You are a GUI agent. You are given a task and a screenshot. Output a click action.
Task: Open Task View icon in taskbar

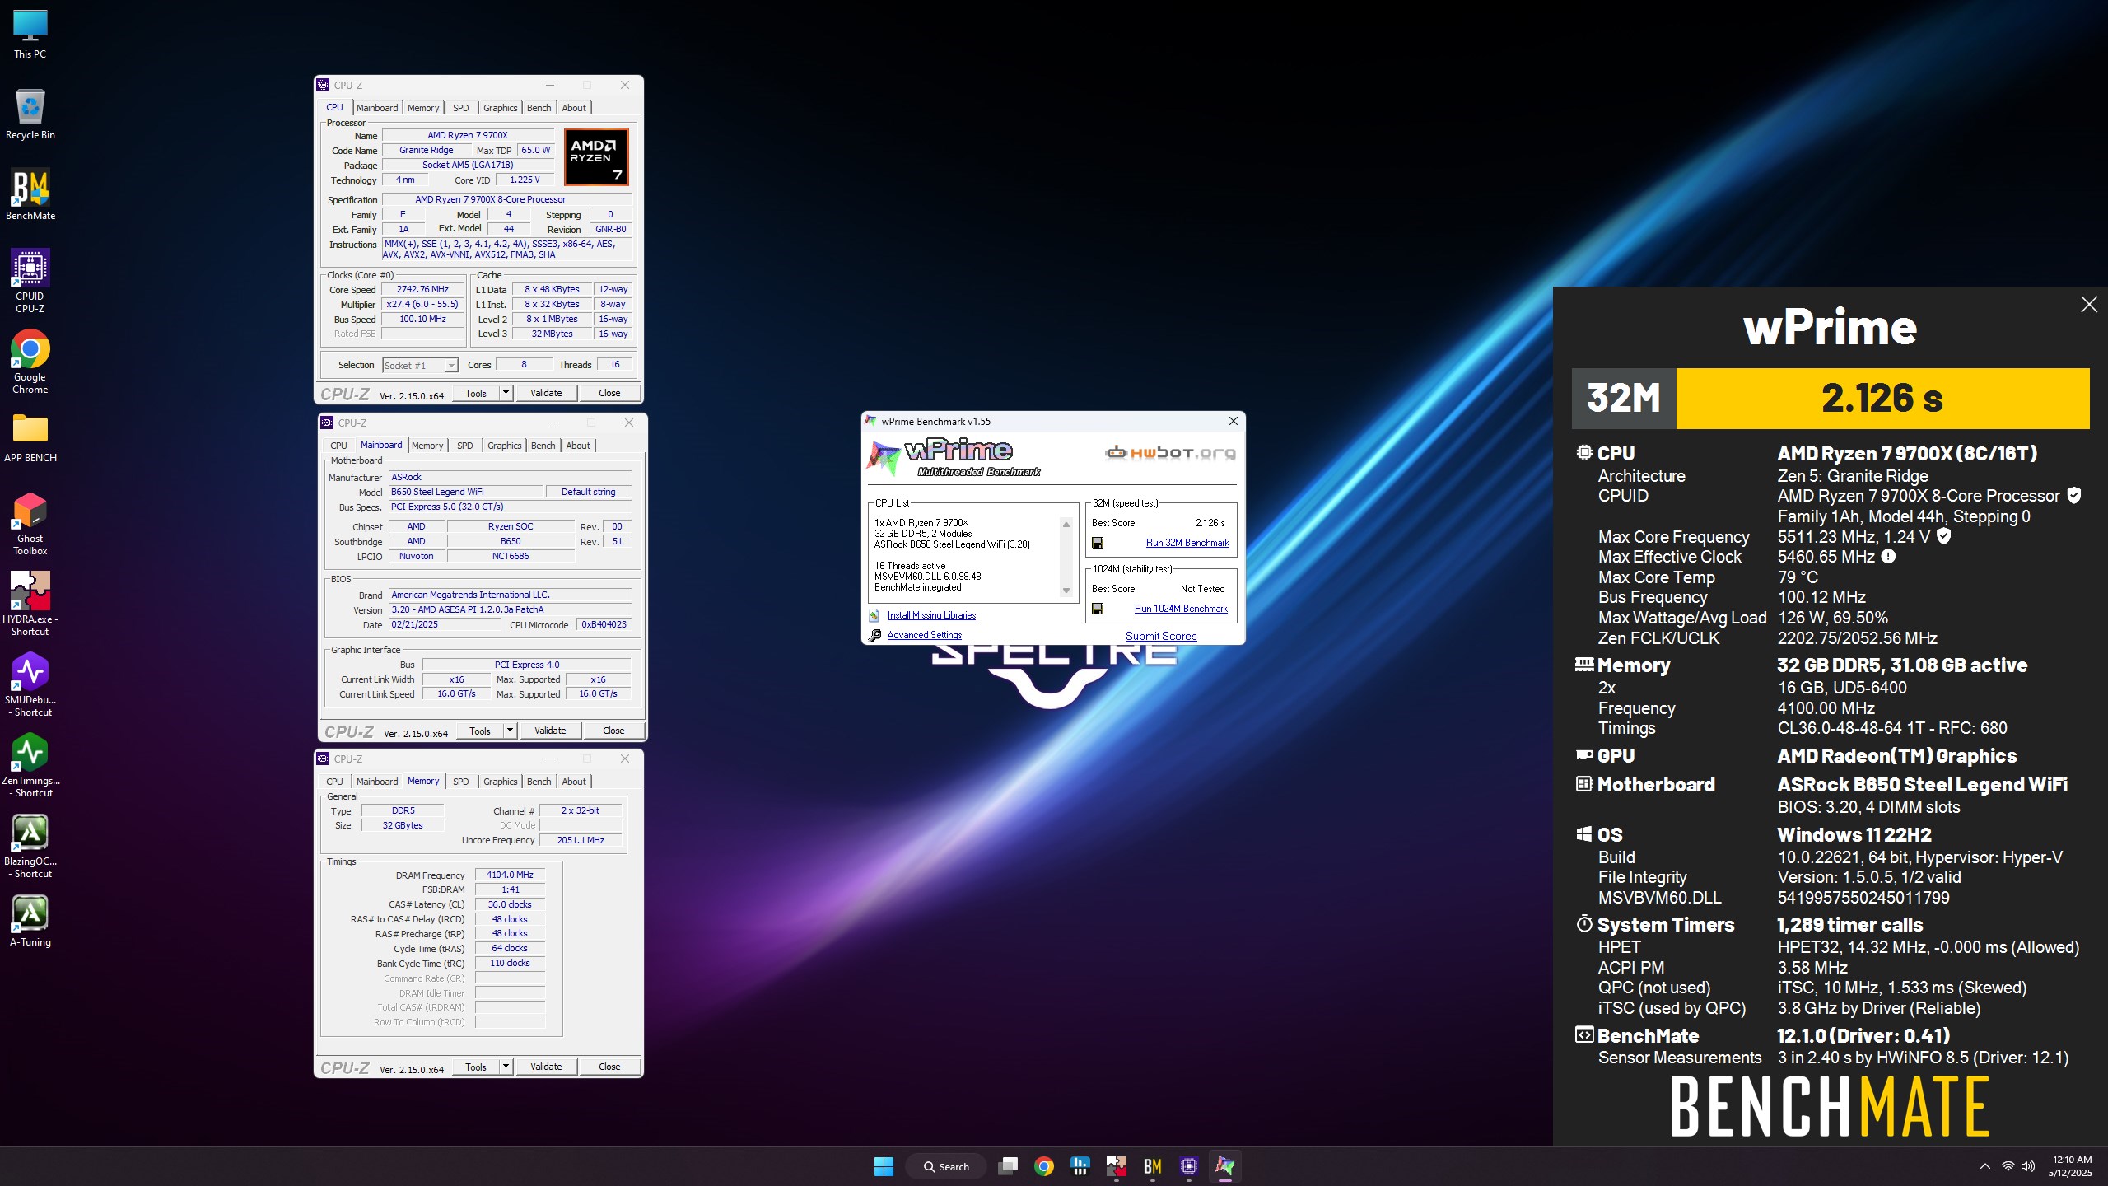pyautogui.click(x=1007, y=1166)
